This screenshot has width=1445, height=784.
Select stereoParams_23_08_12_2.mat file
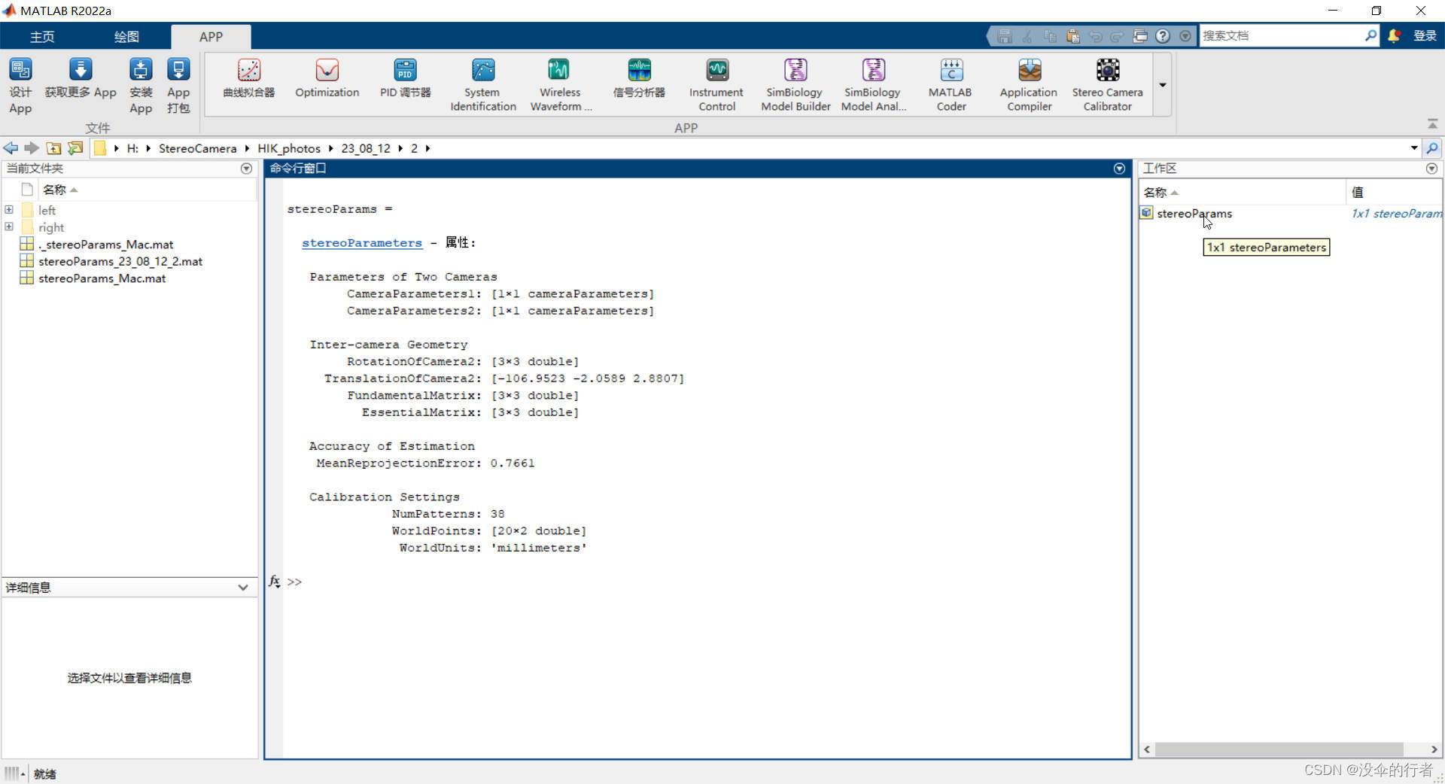[x=120, y=261]
